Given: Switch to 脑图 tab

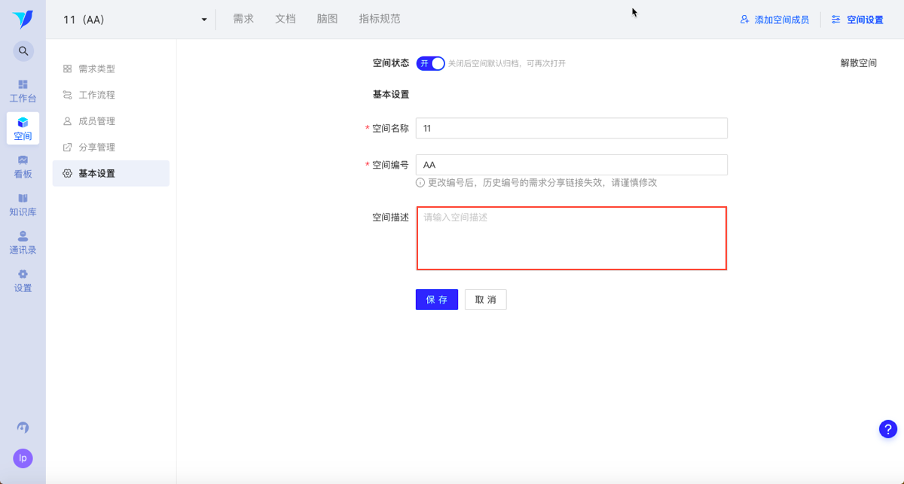Looking at the screenshot, I should coord(327,19).
